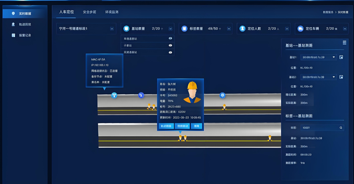Expand the 宁河一号隧道标段1 dropdown
Viewport: 354px width, 184px height.
point(112,29)
